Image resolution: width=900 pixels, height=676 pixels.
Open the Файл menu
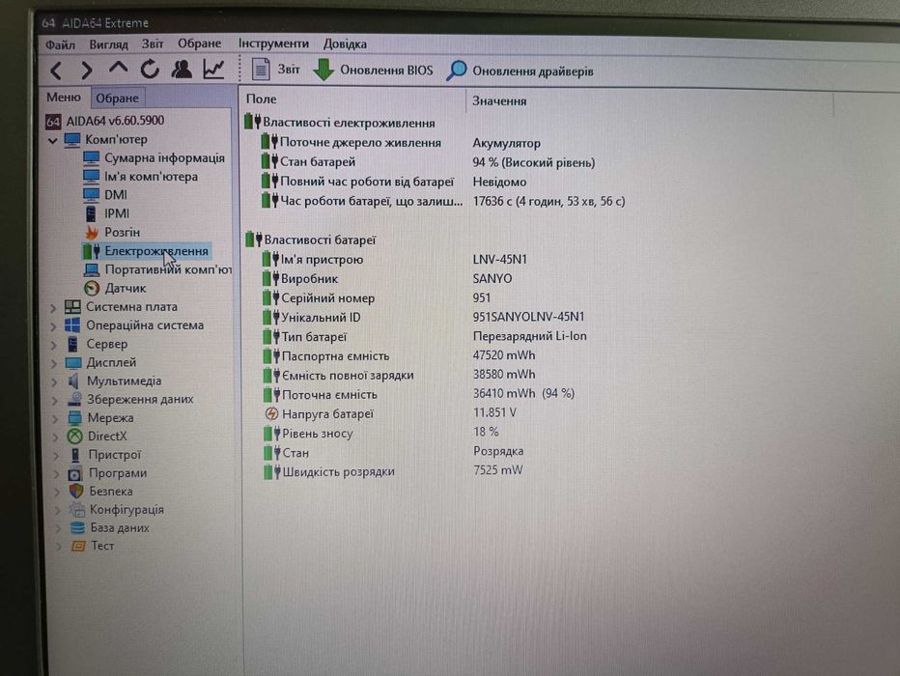60,44
